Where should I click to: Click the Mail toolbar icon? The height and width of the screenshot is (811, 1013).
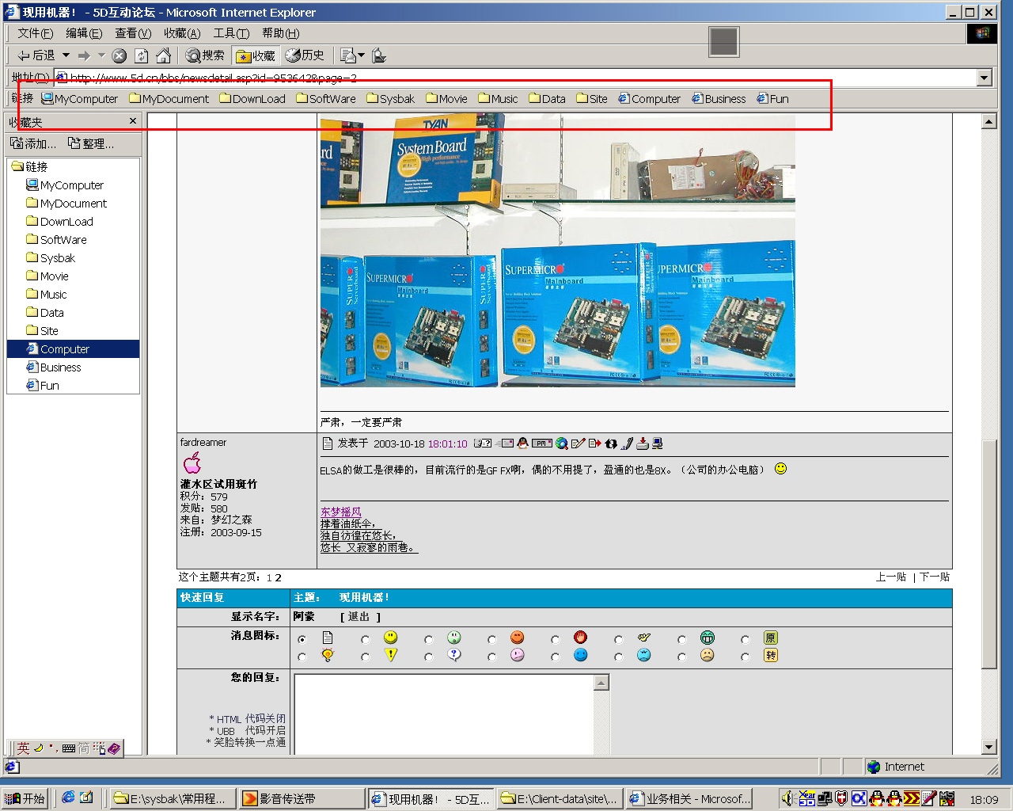(347, 55)
